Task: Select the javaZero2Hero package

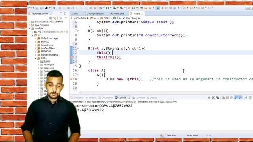Action: click(48, 48)
